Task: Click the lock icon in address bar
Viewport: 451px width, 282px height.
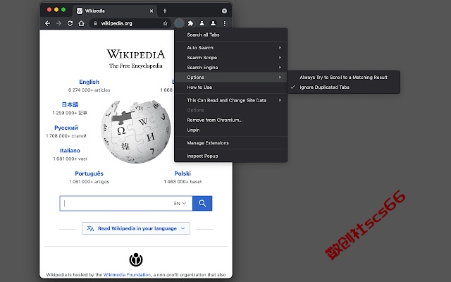Action: click(x=96, y=23)
